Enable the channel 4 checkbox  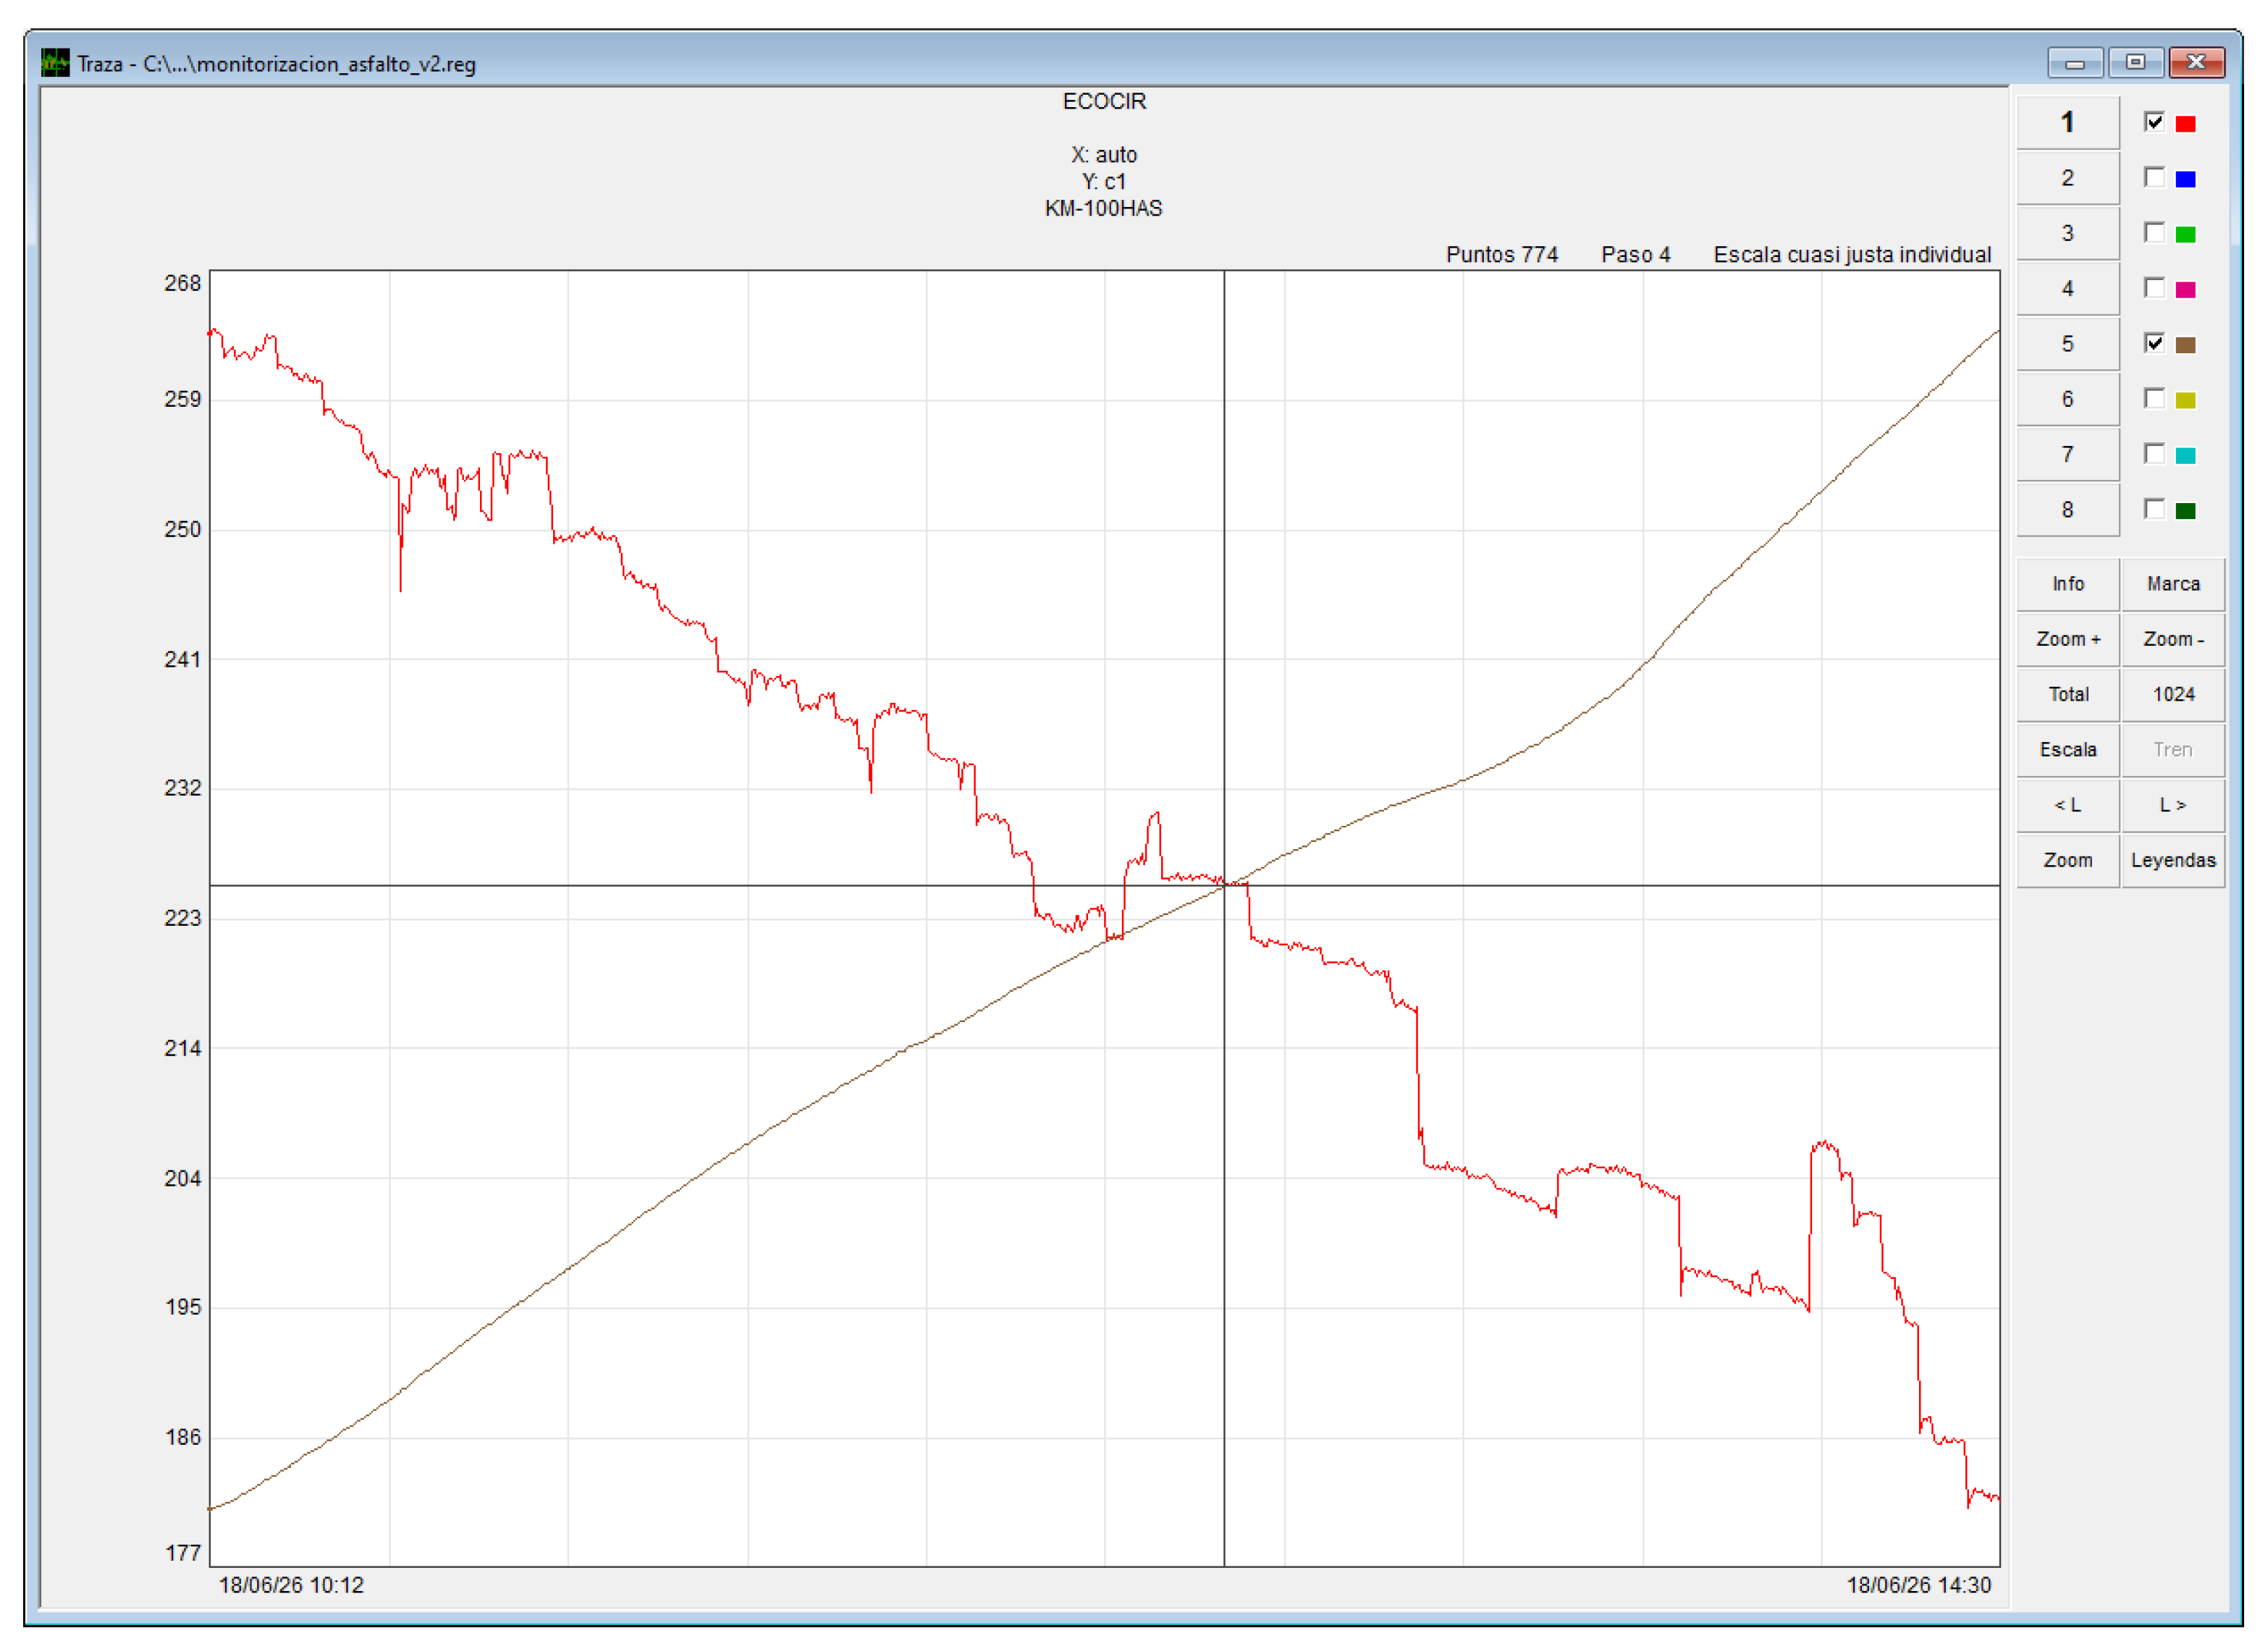coord(2154,288)
